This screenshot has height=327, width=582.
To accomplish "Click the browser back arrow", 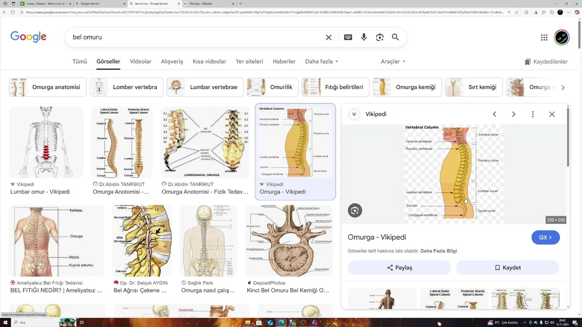I will point(5,12).
